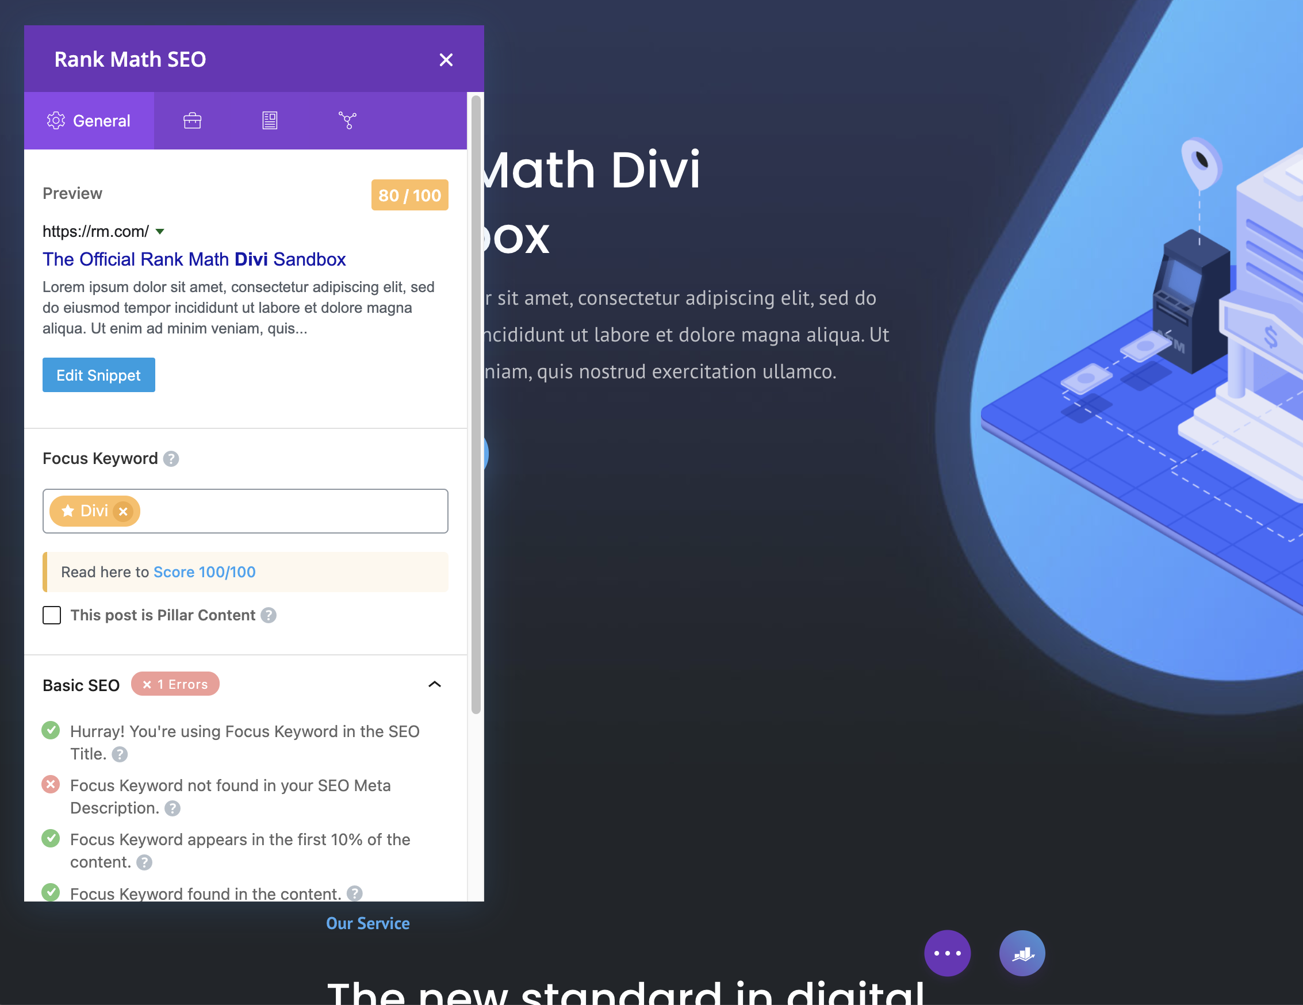Click the Rank Math analytics icon bottom right
1303x1005 pixels.
pos(1021,952)
